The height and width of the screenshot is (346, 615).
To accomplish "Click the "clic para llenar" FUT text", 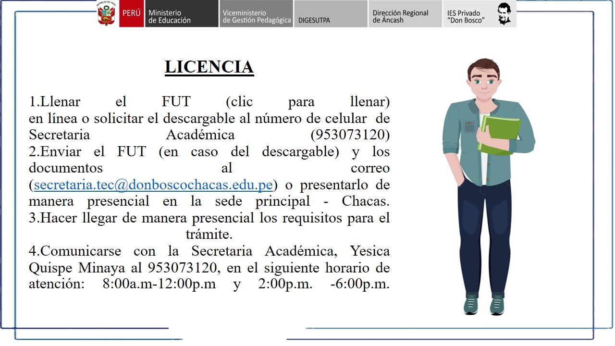I will tap(307, 102).
